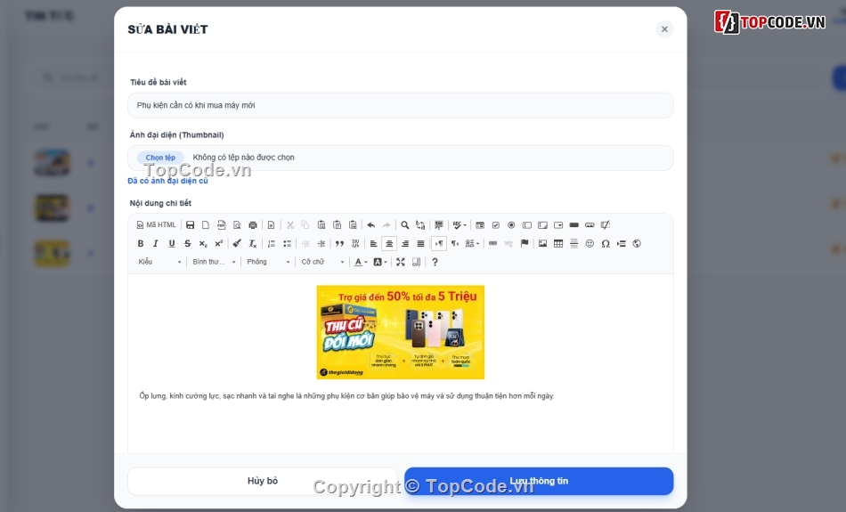
Task: Open the spell check dropdown
Action: pyautogui.click(x=460, y=225)
